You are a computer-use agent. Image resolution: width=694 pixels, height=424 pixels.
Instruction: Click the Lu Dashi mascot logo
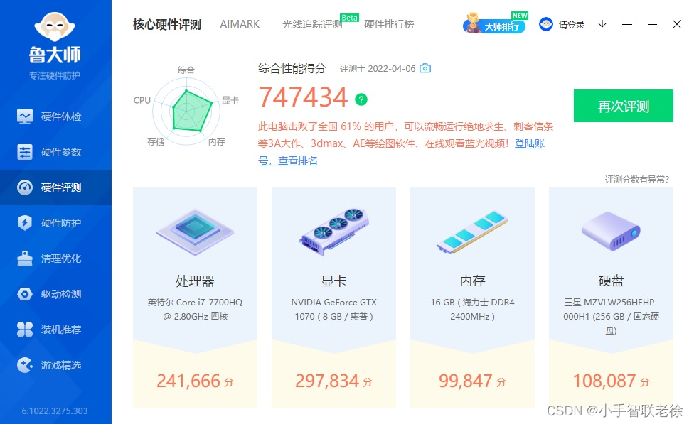point(55,28)
